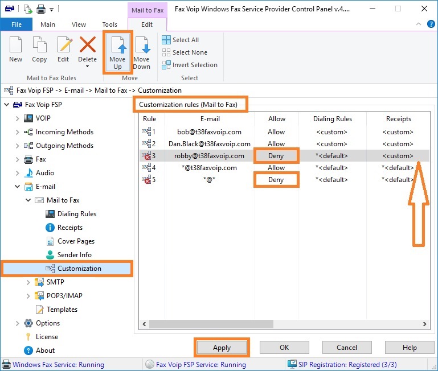
Task: Expand the Incoming Methods node
Action: (17, 132)
